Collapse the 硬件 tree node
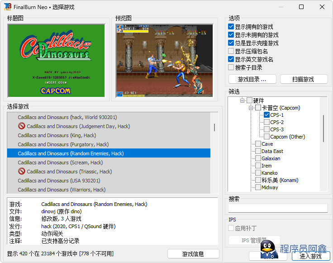This screenshot has width=333, height=263. tap(242, 100)
